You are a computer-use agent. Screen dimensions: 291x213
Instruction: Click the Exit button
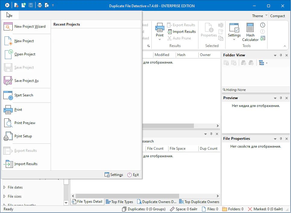[x=133, y=175]
